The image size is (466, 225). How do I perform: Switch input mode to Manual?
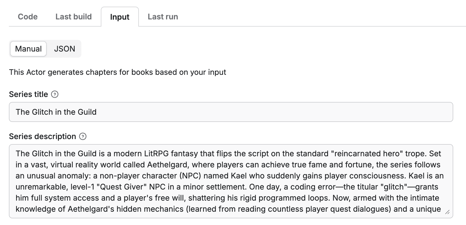[x=28, y=49]
